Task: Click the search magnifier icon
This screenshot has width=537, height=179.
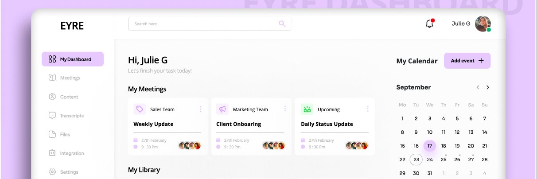Action: [282, 23]
